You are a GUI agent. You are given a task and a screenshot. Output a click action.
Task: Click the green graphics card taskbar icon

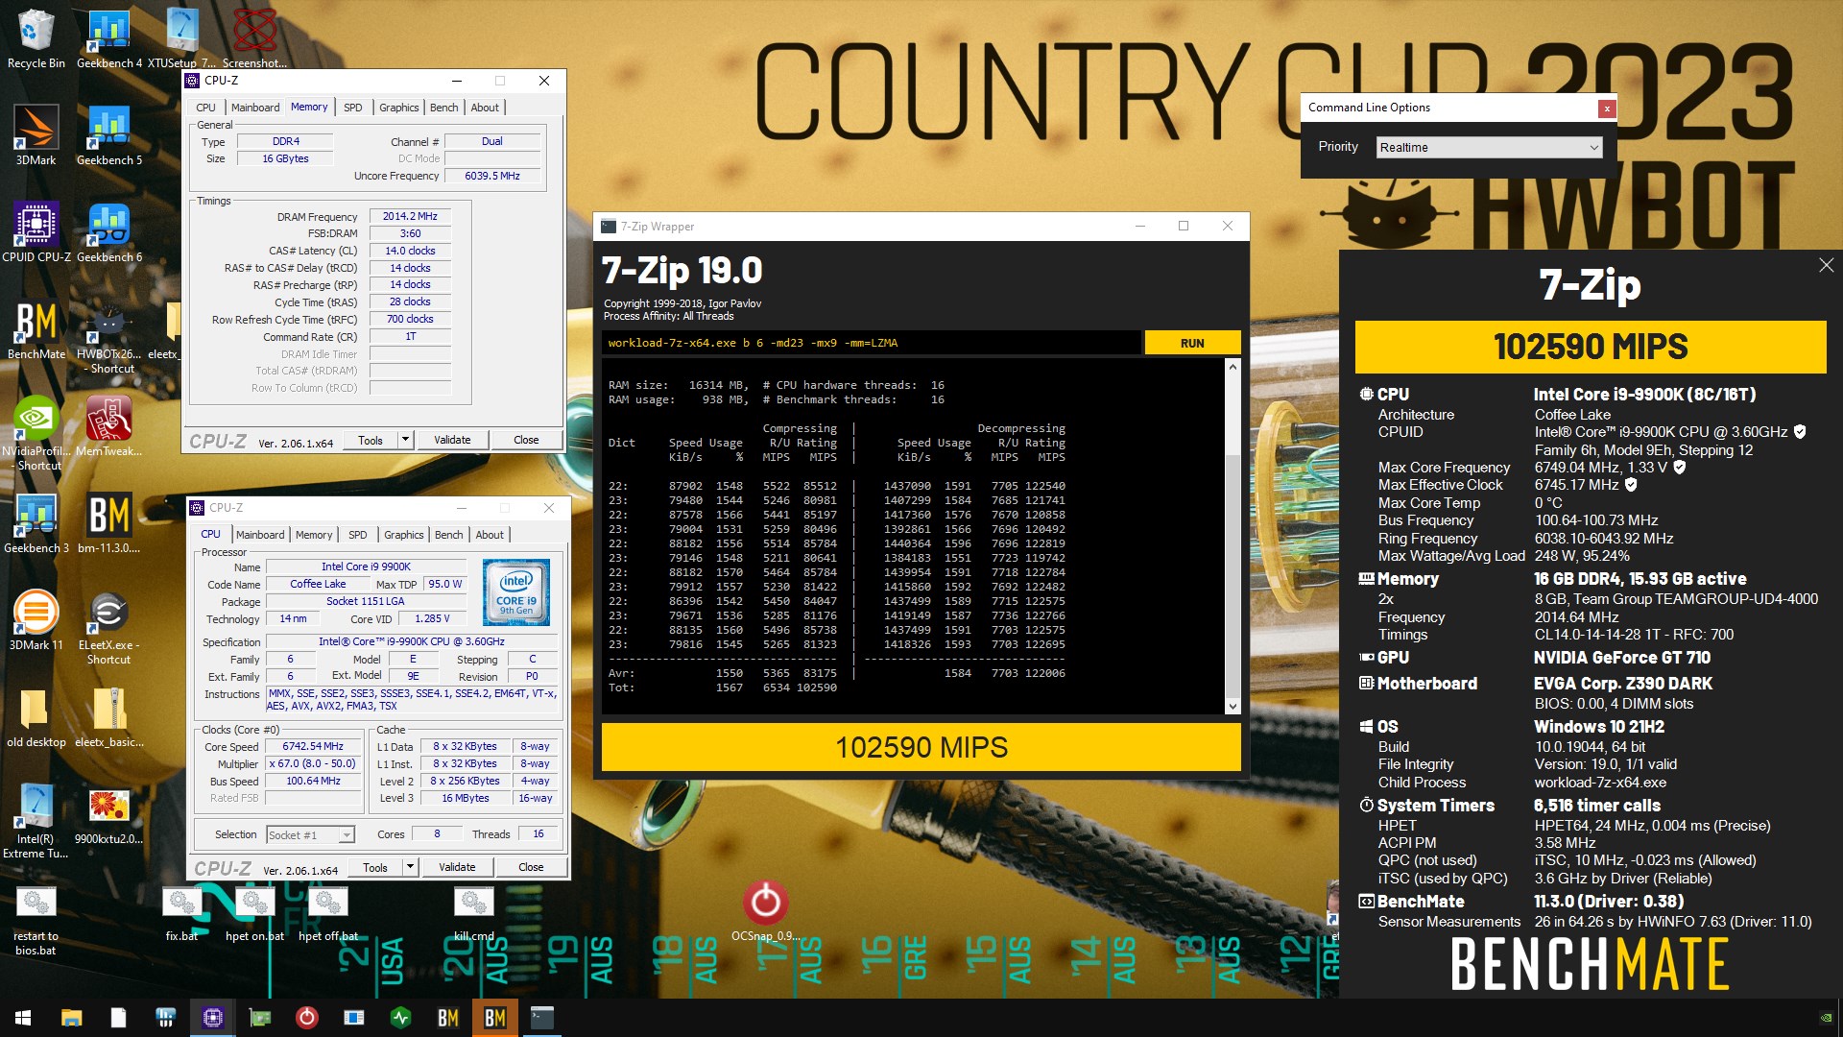260,1017
